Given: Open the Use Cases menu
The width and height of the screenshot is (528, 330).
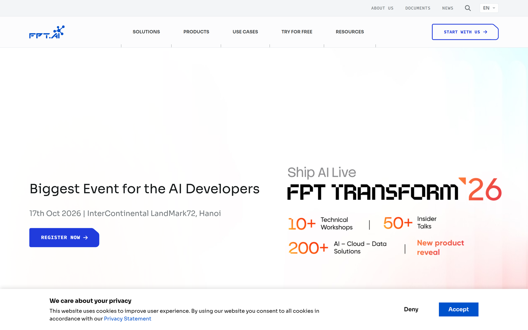Looking at the screenshot, I should [x=245, y=32].
